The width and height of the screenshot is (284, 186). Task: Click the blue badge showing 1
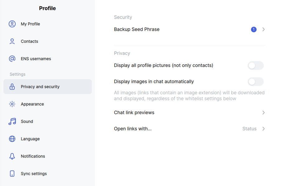coord(253,29)
